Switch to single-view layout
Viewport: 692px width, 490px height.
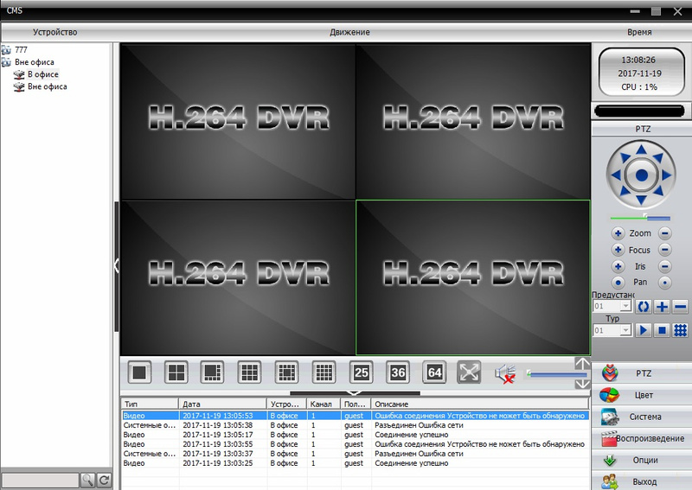tap(139, 372)
